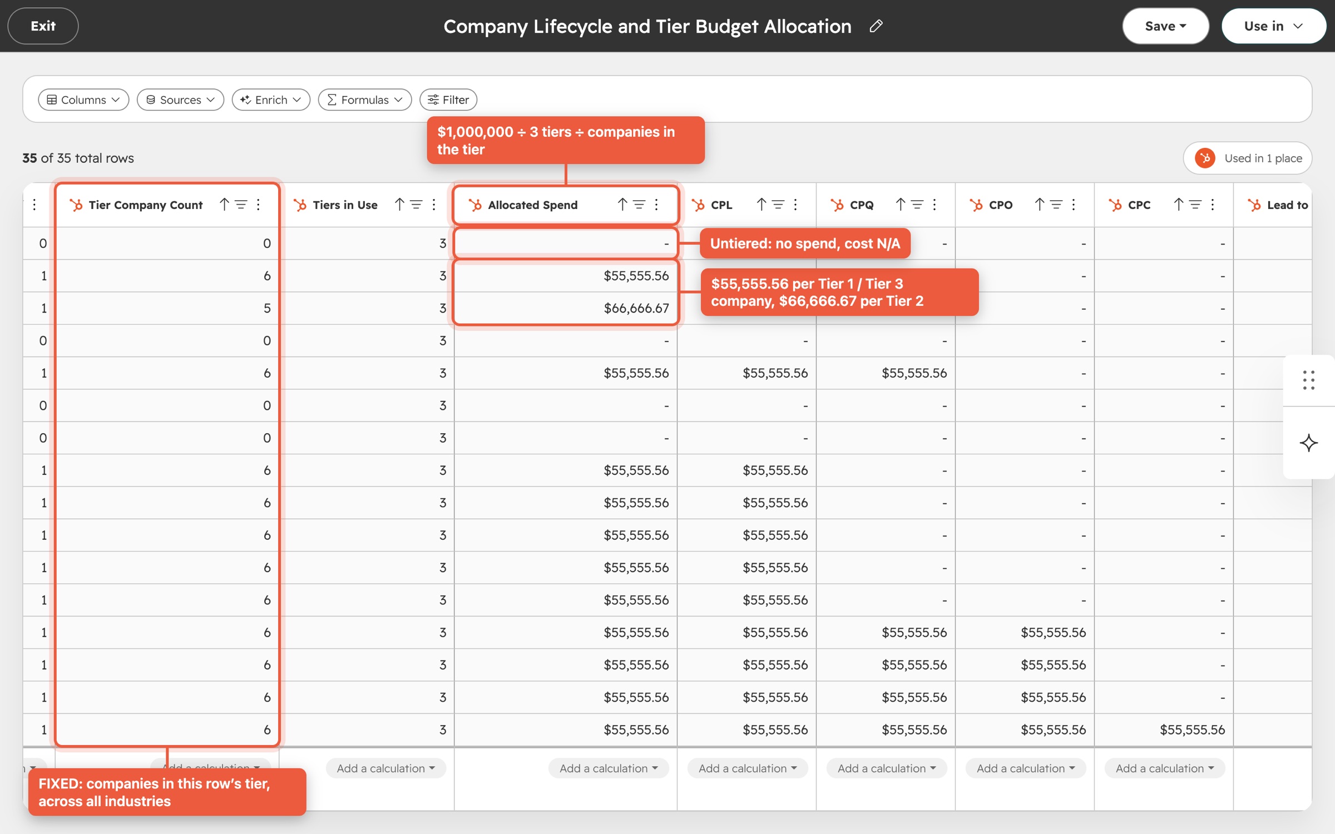The width and height of the screenshot is (1335, 834).
Task: Sort the Allocated Spend column
Action: pyautogui.click(x=622, y=205)
